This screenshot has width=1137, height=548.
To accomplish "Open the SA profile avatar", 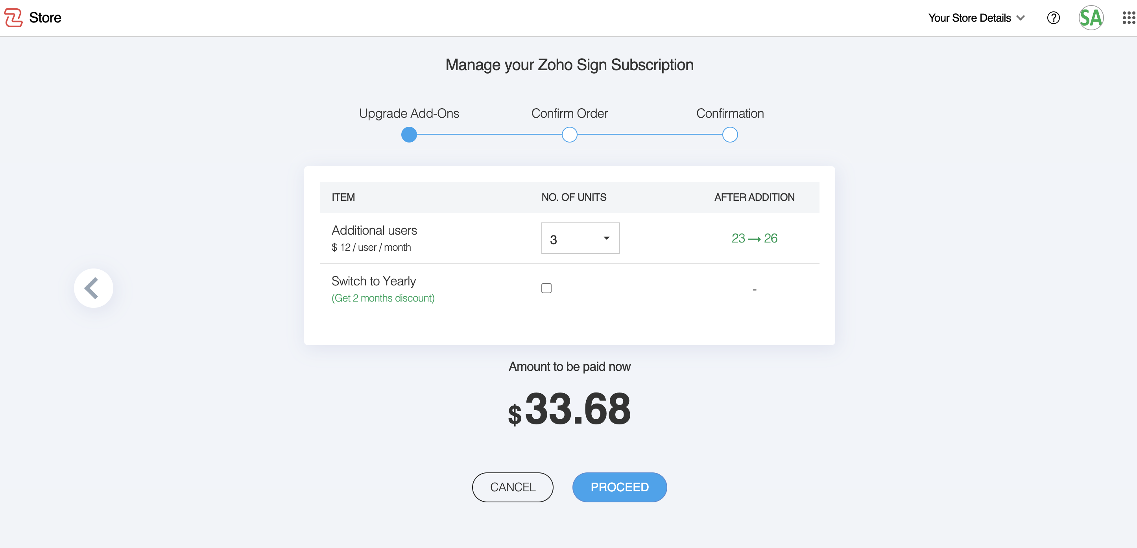I will pyautogui.click(x=1091, y=18).
